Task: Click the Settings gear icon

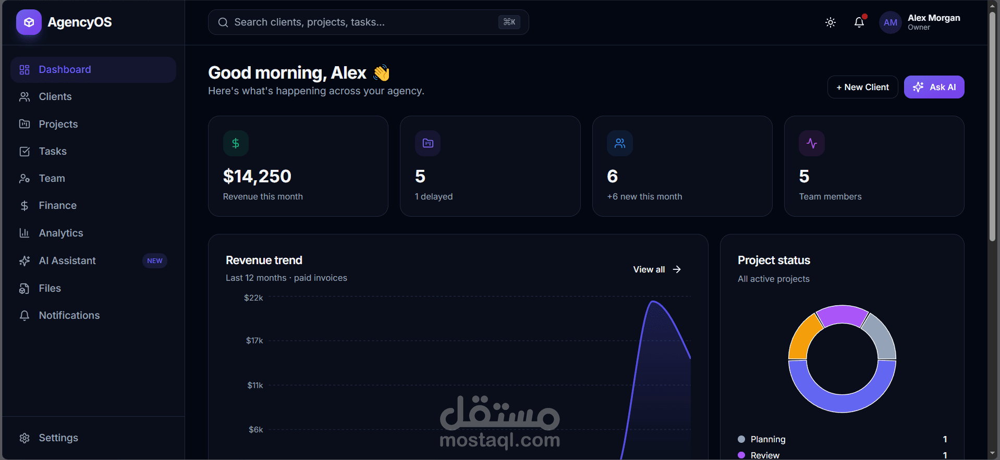Action: pos(25,438)
